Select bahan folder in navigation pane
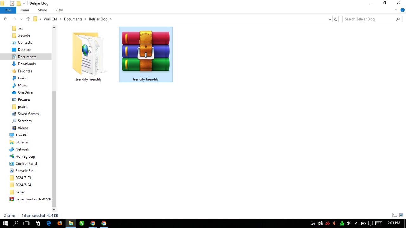This screenshot has height=228, width=406. 20,192
